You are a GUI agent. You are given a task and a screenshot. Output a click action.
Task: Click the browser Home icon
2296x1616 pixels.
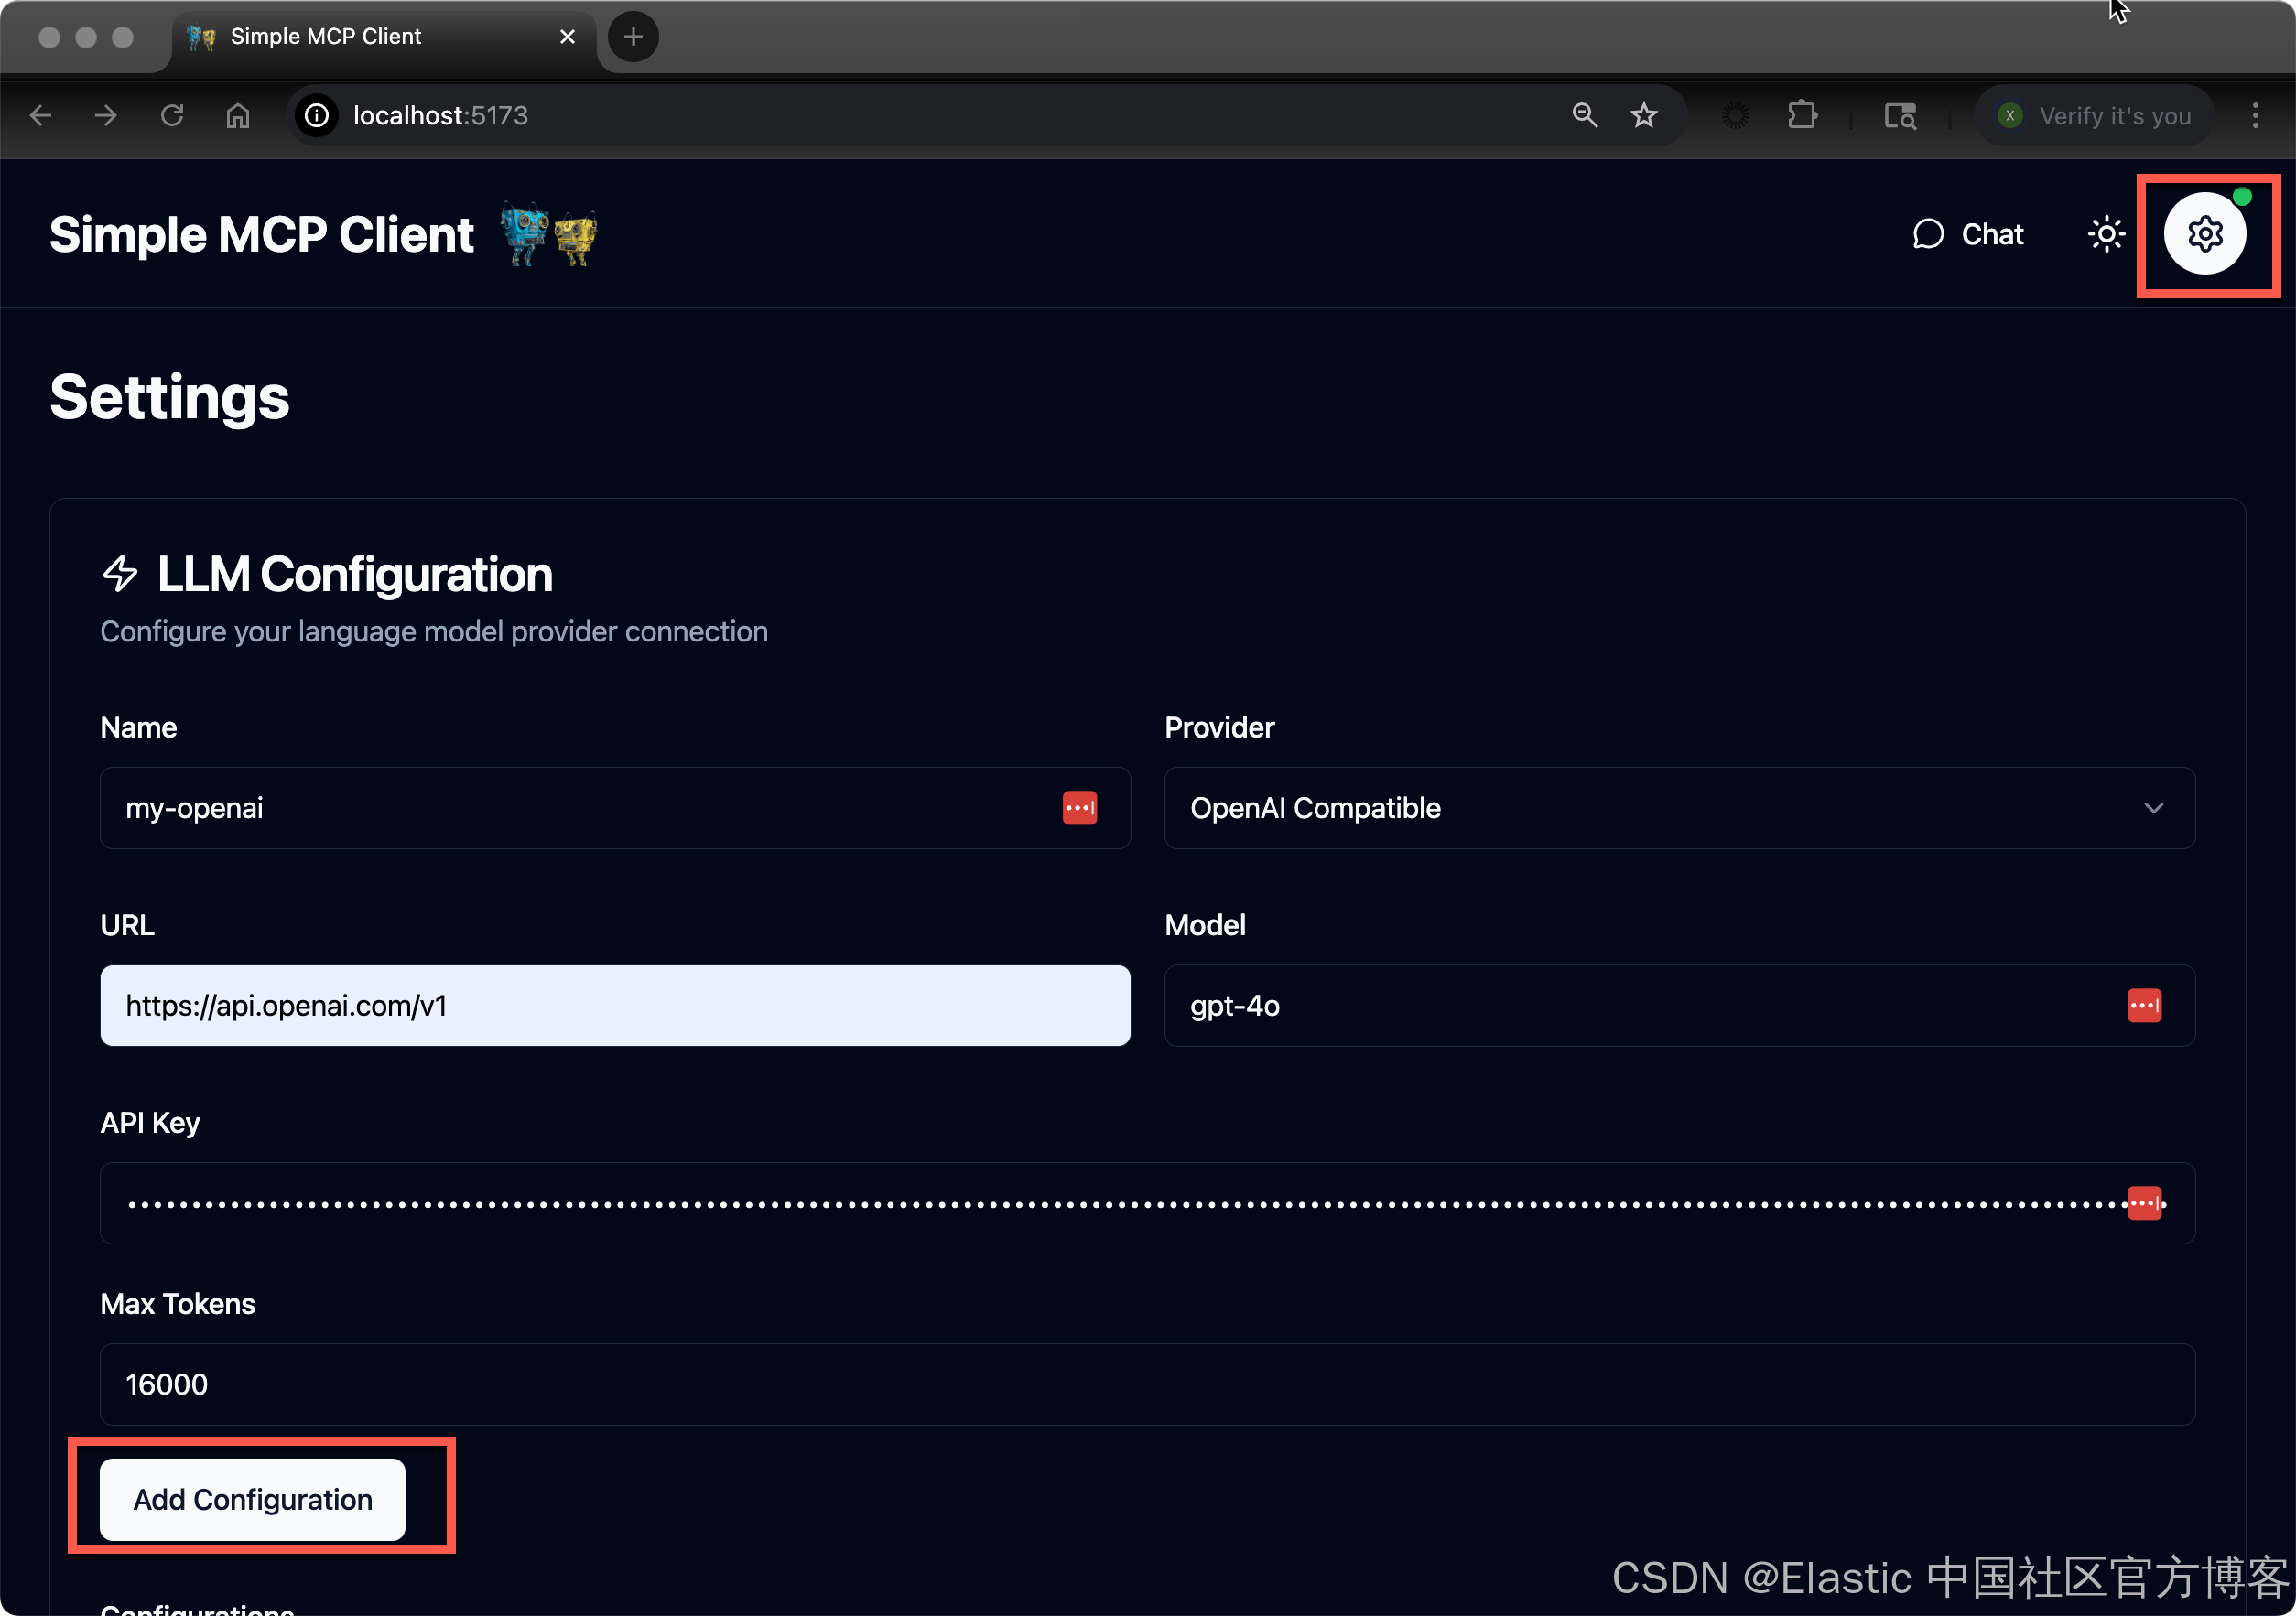coord(238,116)
